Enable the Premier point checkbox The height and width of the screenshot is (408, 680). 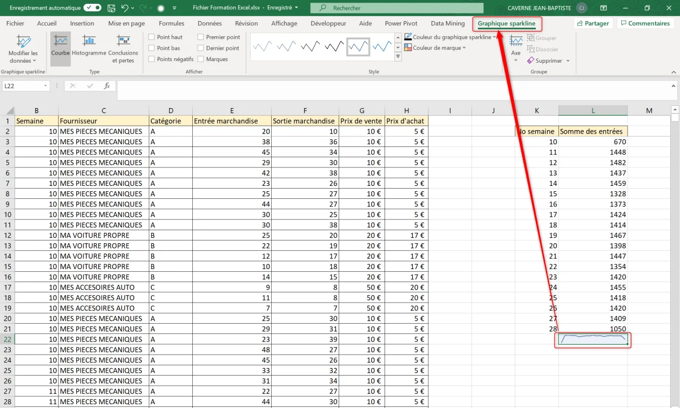click(201, 37)
